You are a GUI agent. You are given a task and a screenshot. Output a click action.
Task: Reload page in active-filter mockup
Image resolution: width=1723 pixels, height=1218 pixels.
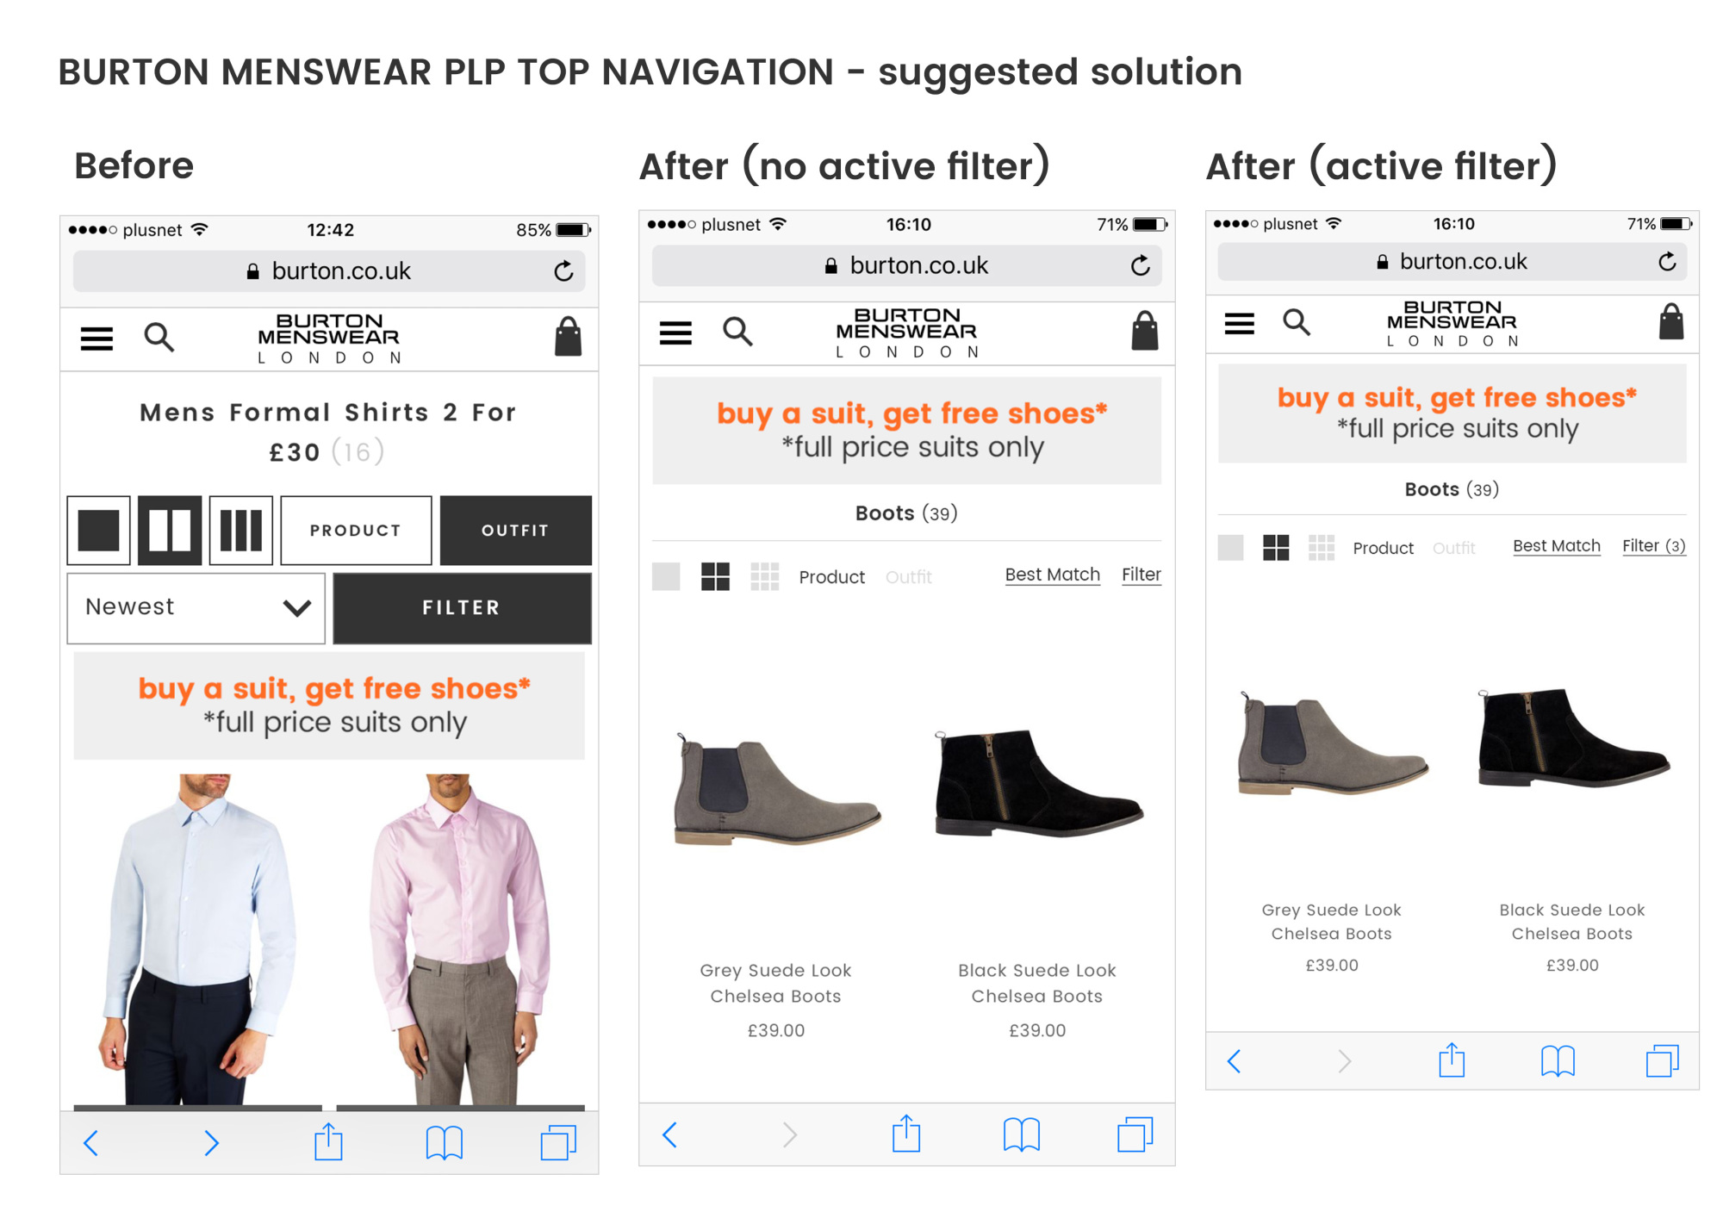coord(1667,262)
